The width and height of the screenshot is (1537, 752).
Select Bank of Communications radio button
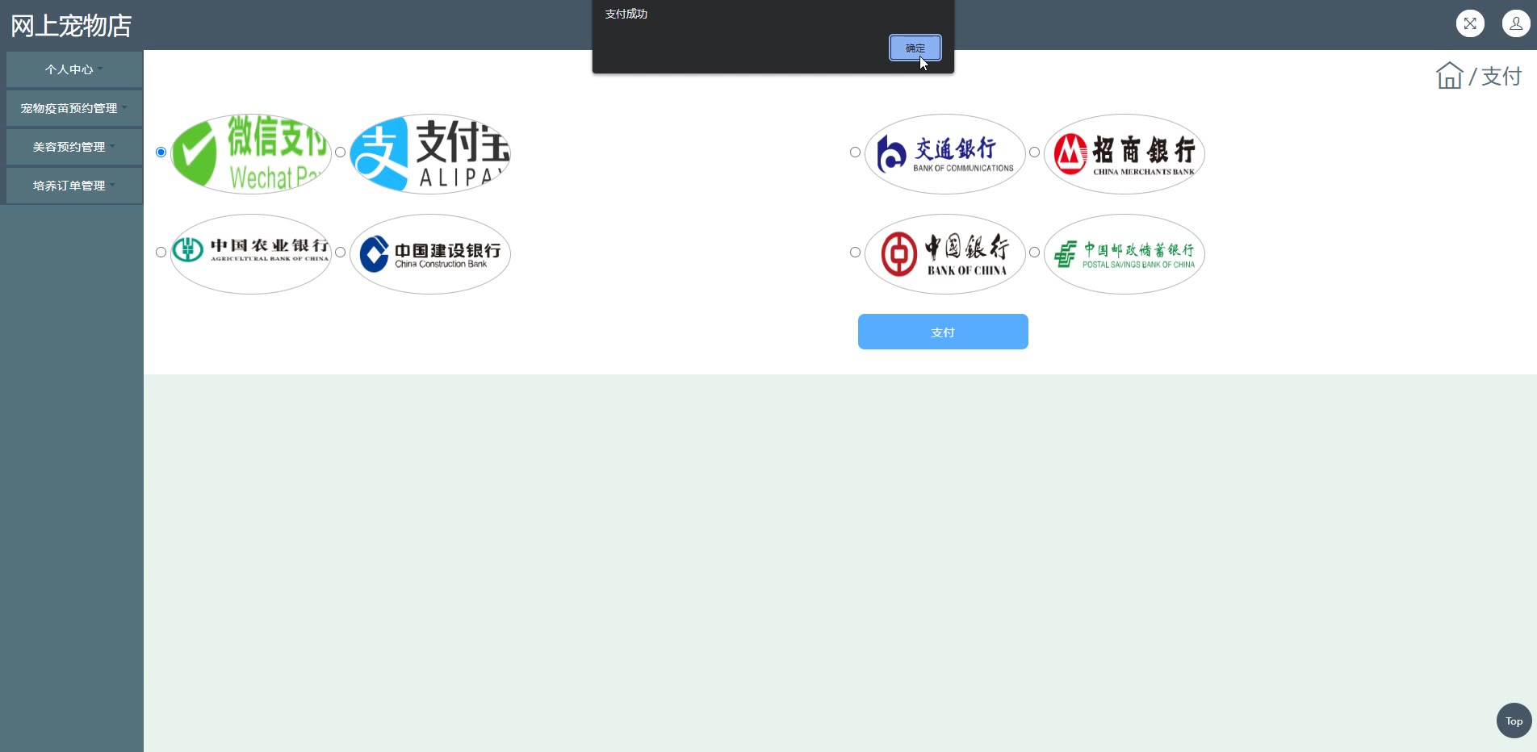pyautogui.click(x=856, y=152)
